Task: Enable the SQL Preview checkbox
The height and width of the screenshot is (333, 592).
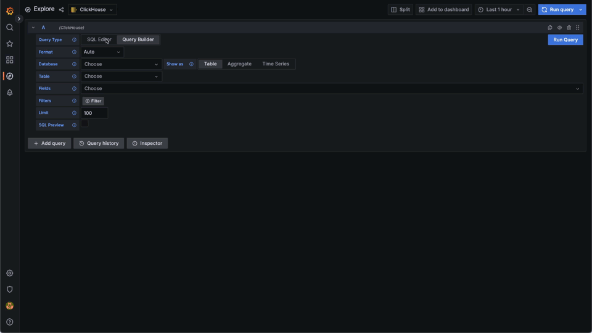Action: pos(85,124)
